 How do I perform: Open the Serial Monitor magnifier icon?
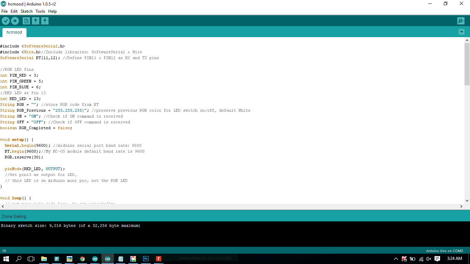[x=461, y=21]
